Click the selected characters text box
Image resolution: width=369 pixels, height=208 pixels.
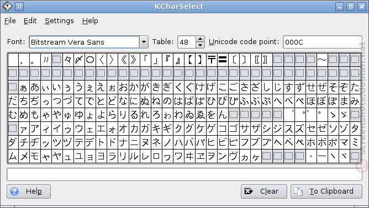pyautogui.click(x=184, y=174)
